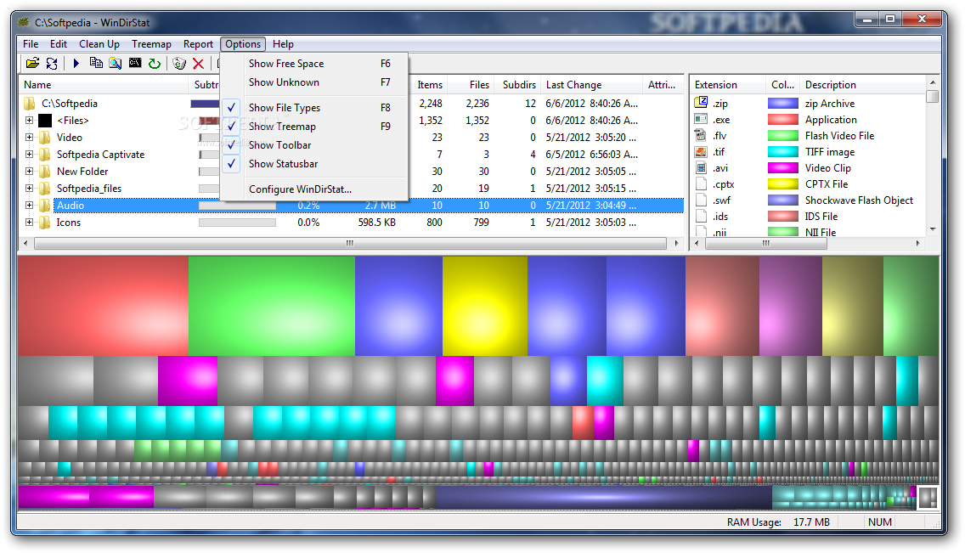
Task: Open the Report menu
Action: 198,43
